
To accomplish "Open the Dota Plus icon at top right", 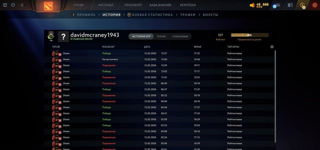I will tap(303, 5).
